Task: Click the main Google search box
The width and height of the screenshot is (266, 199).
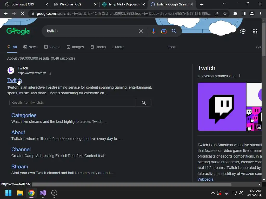Action: click(x=92, y=31)
